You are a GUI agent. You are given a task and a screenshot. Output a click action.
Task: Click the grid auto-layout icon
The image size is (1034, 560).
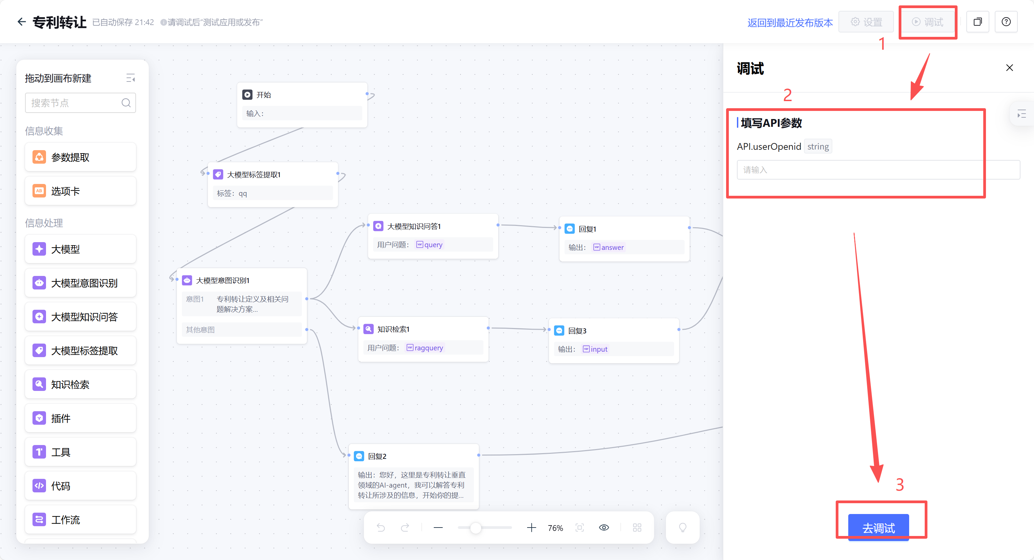[637, 528]
